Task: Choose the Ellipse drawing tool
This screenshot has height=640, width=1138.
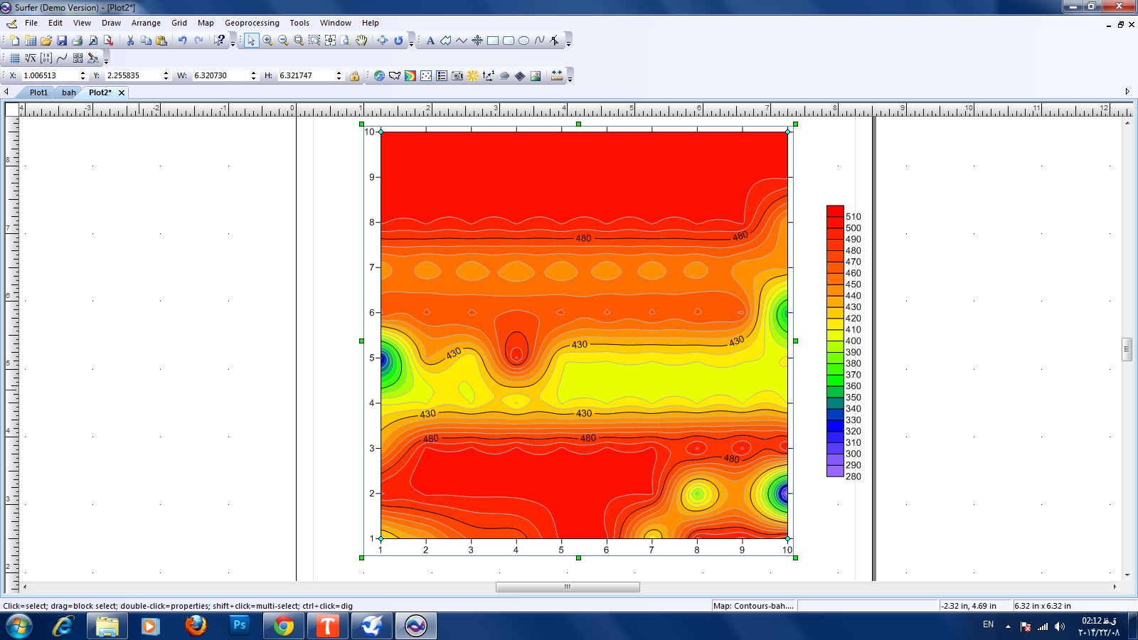Action: (x=523, y=41)
